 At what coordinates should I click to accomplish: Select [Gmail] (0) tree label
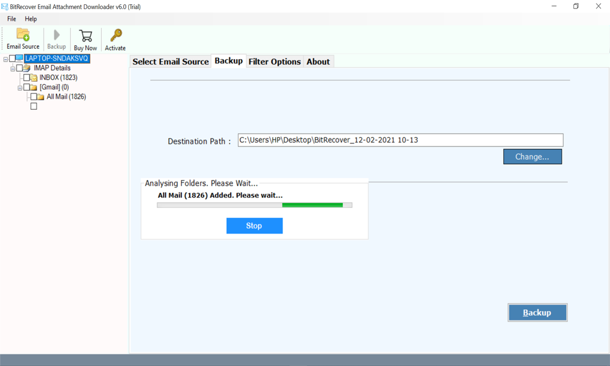54,87
